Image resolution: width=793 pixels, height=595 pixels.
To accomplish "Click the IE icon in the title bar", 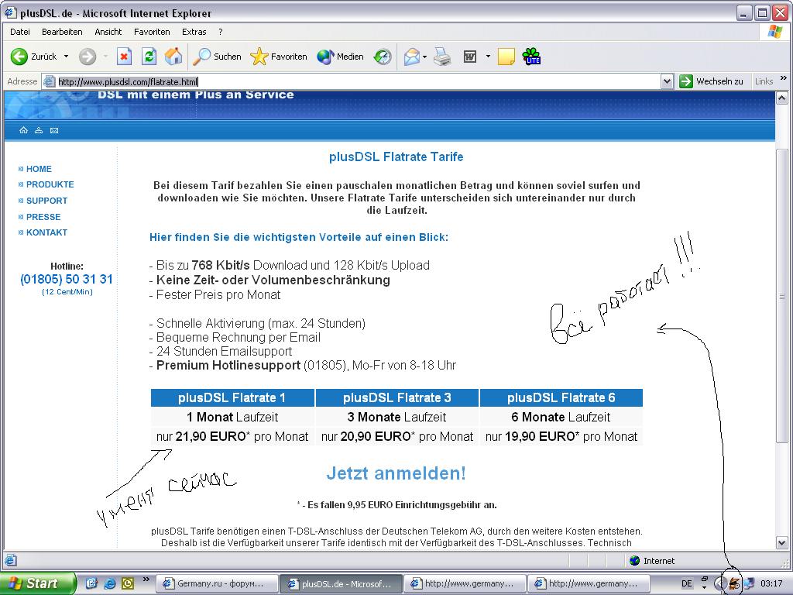I will tap(10, 12).
